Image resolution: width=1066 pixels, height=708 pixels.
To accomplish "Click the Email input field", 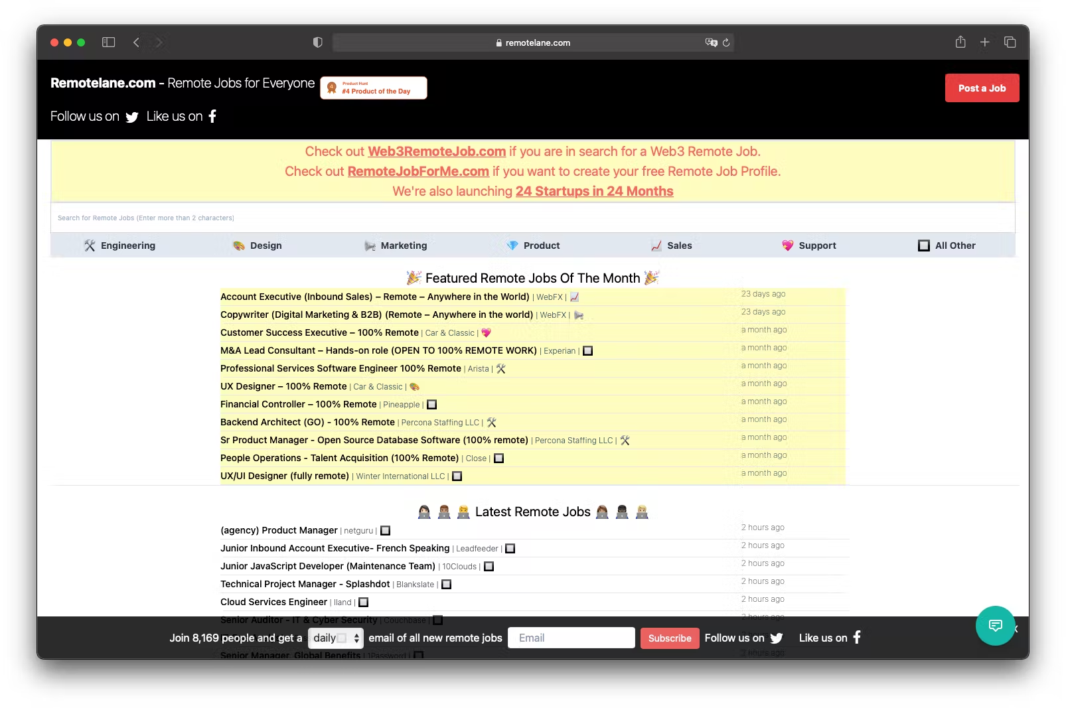I will (x=571, y=638).
